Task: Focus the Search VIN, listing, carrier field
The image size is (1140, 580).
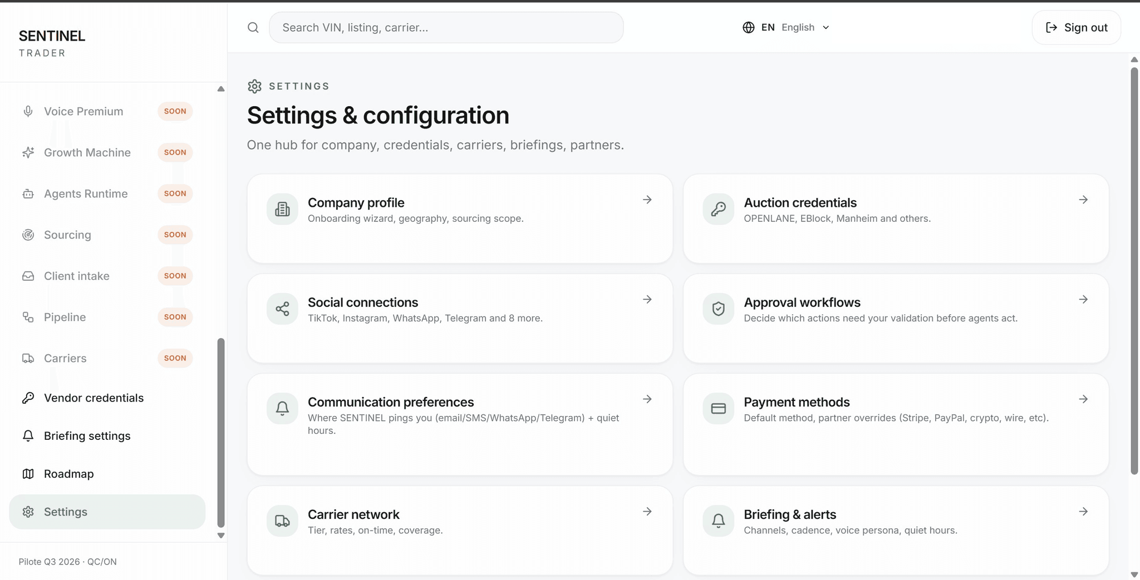Action: [x=446, y=27]
